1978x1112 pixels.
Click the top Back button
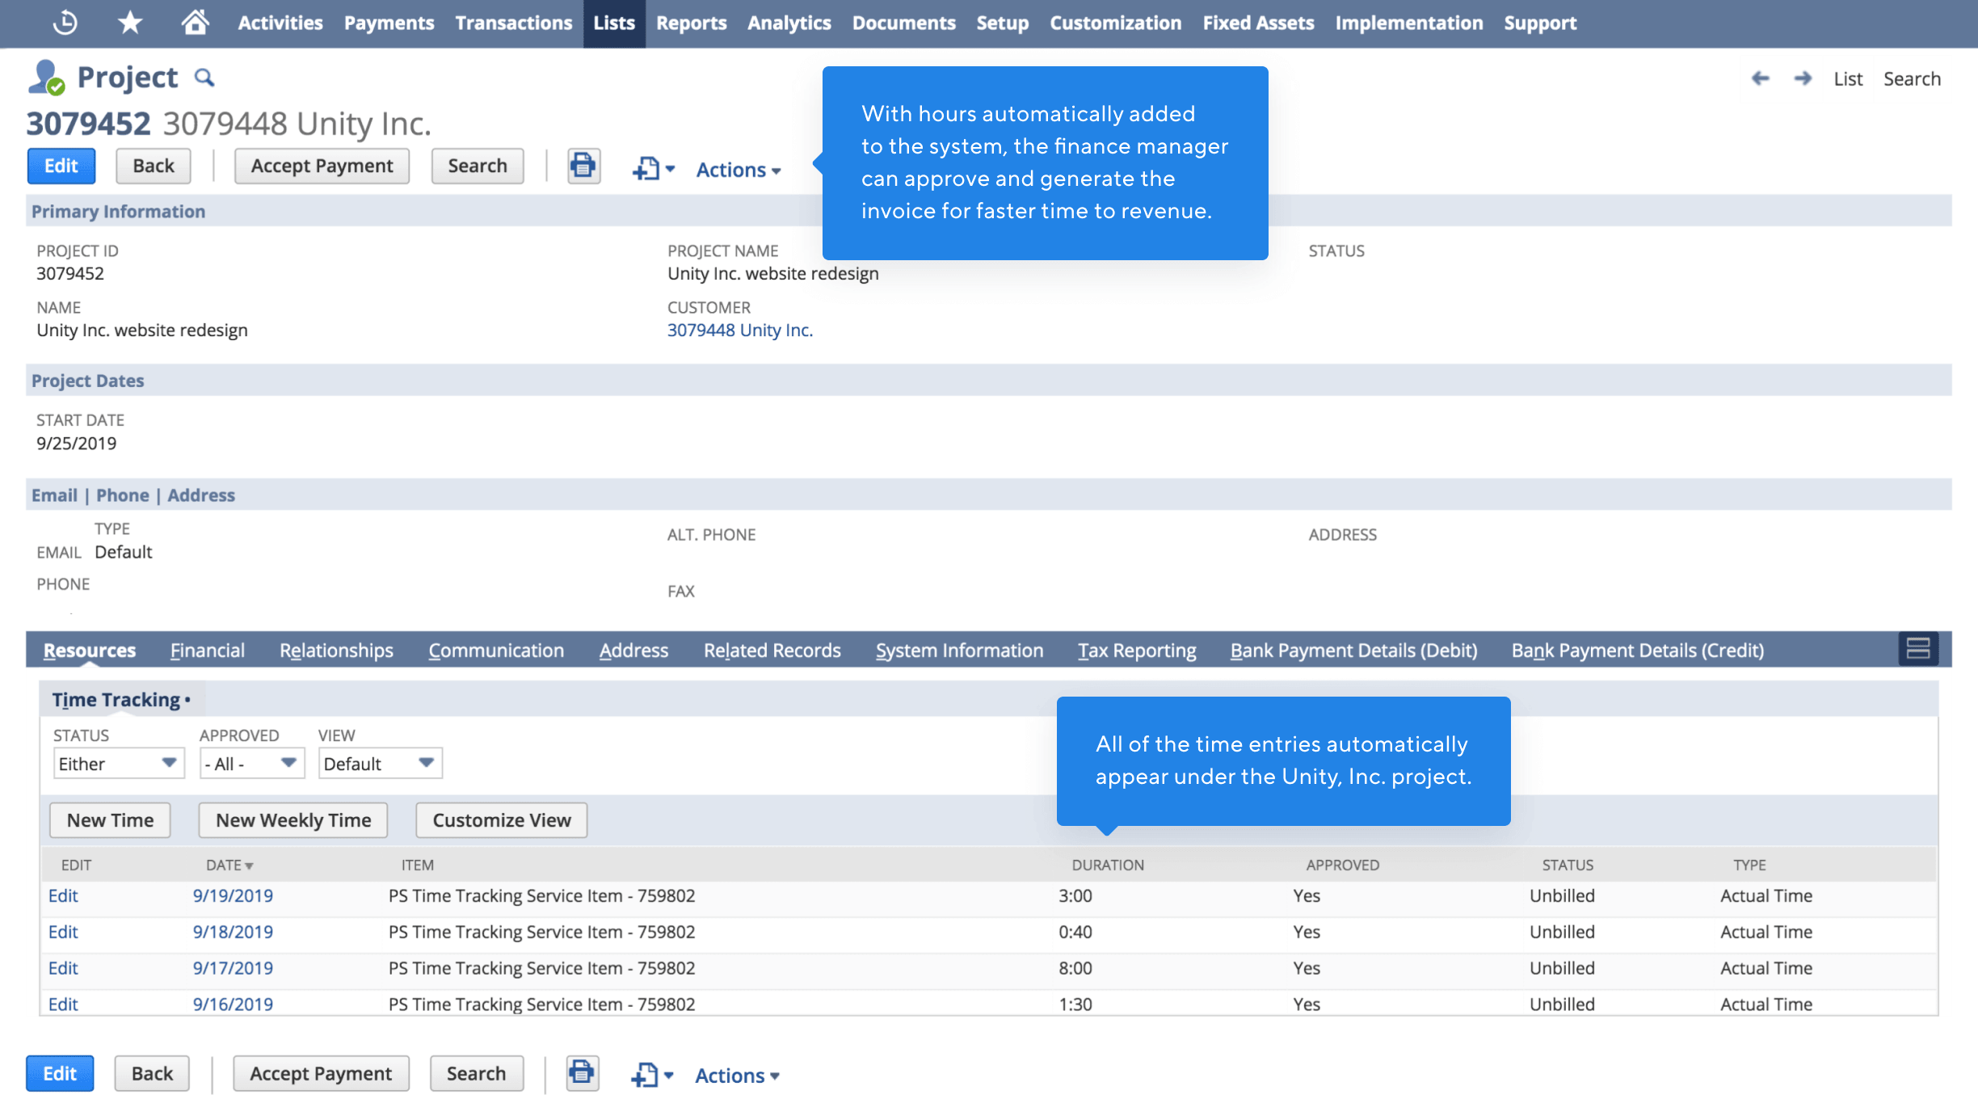154,166
